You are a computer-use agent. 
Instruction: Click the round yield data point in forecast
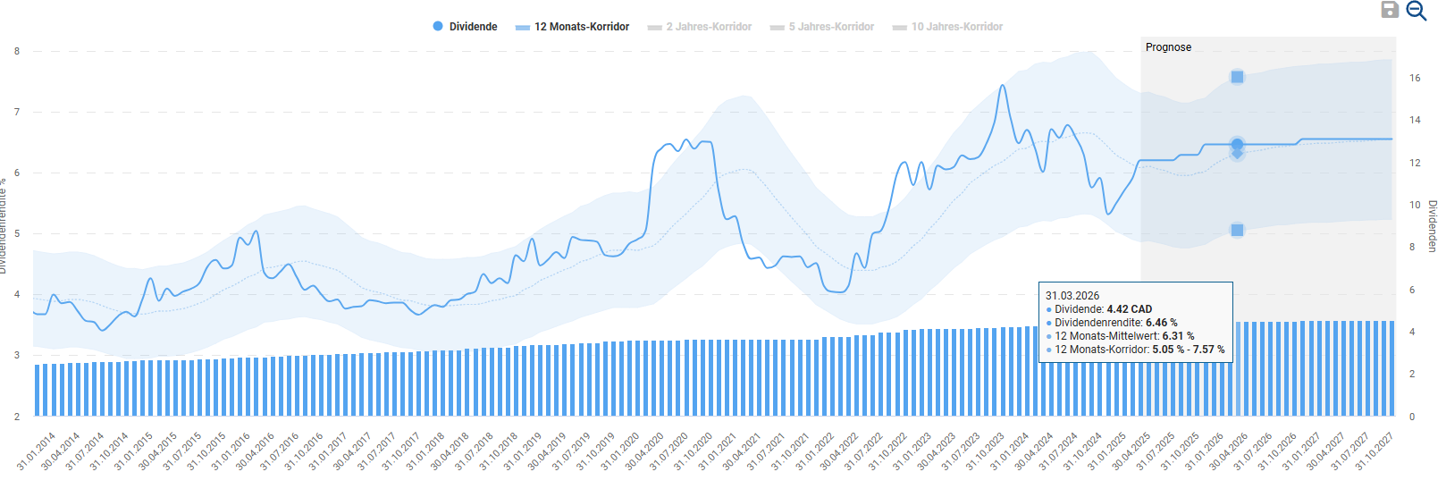tap(1237, 144)
